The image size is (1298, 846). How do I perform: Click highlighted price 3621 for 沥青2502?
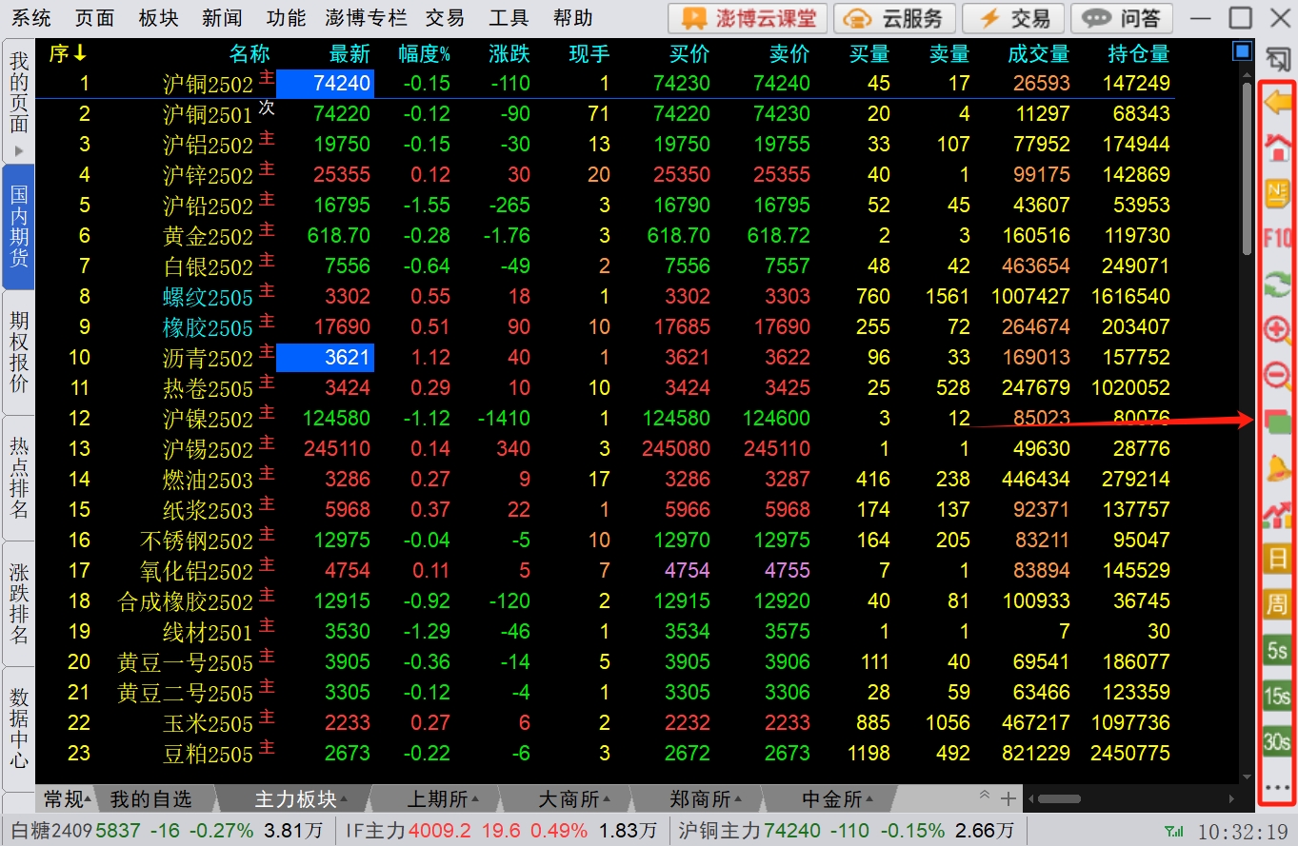(x=325, y=358)
